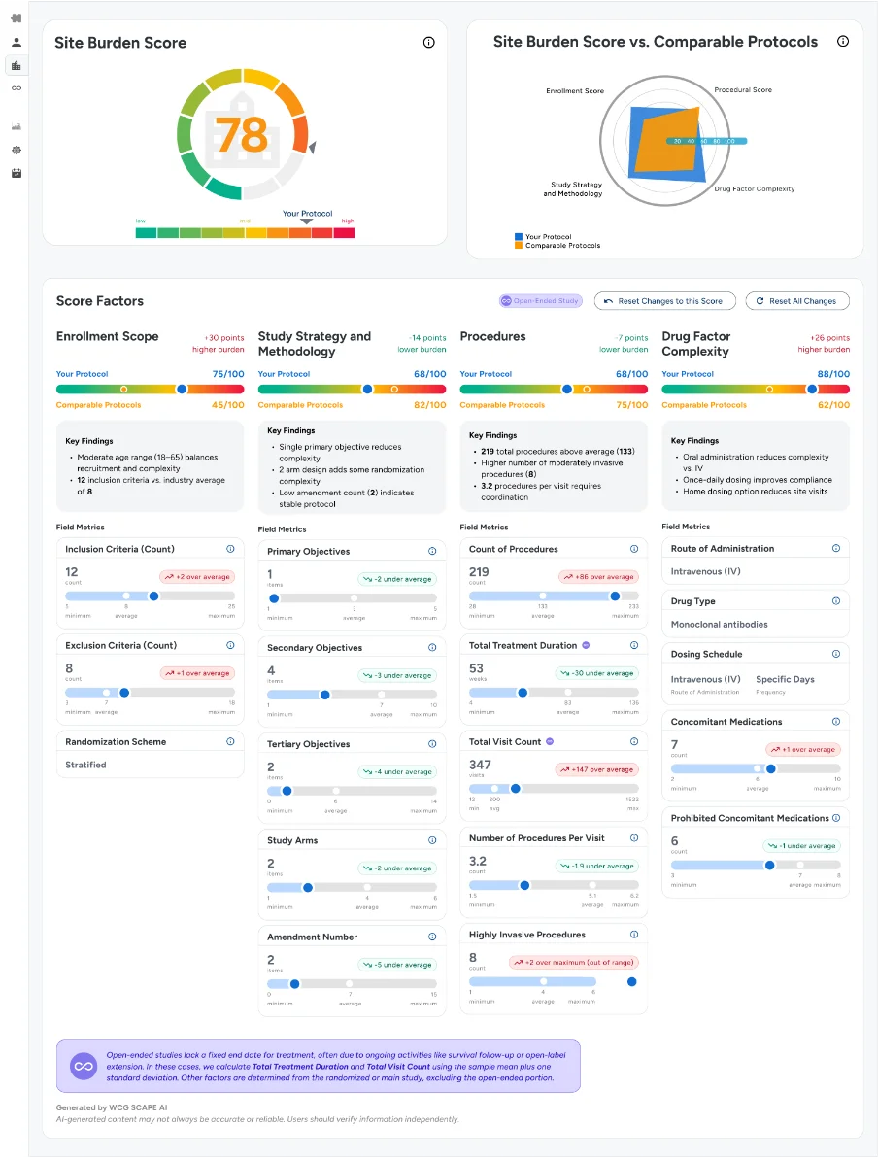Toggle the Open-Ended Study pill
Image resolution: width=878 pixels, height=1158 pixels.
(x=540, y=301)
